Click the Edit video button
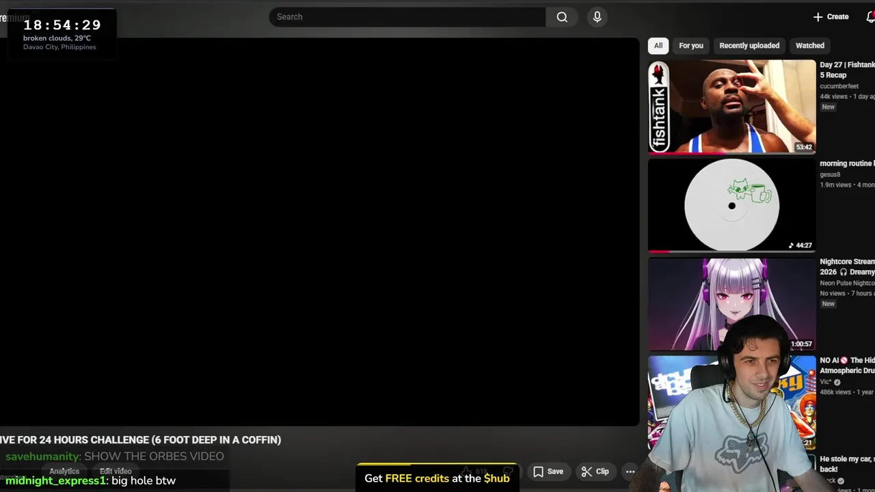This screenshot has width=875, height=492. coord(116,471)
